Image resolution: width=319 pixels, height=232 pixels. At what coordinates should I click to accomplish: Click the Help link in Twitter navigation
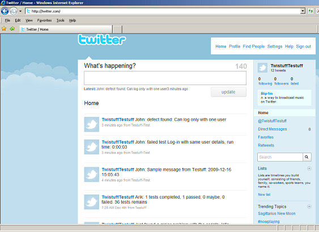click(x=289, y=47)
